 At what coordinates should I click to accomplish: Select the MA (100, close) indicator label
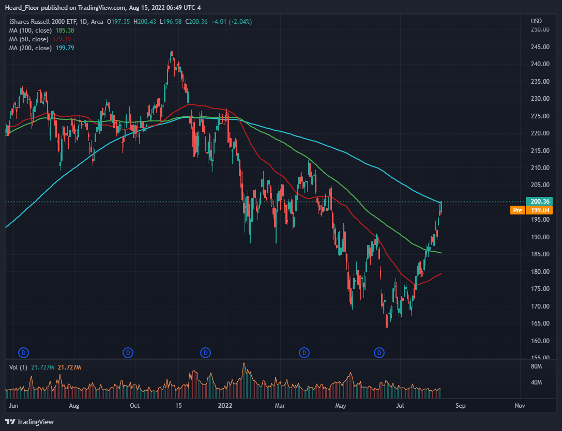tap(31, 30)
